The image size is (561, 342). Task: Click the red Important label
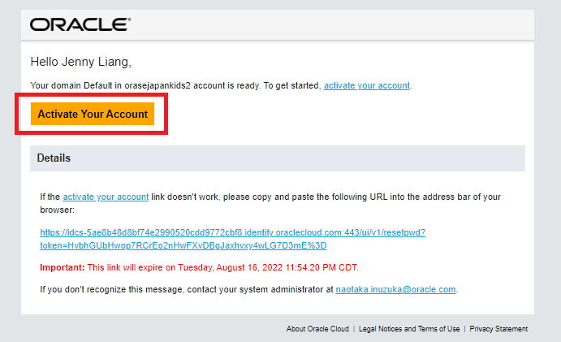tap(62, 267)
